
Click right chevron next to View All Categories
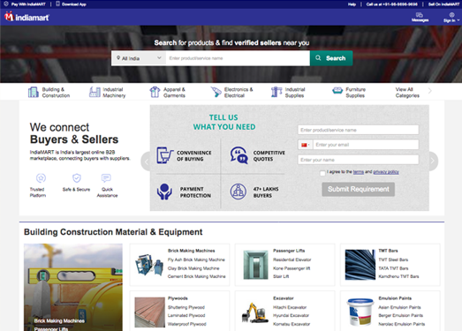coord(430,91)
